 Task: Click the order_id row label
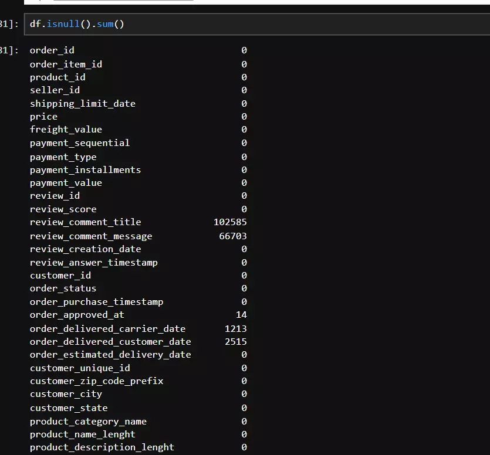[52, 50]
